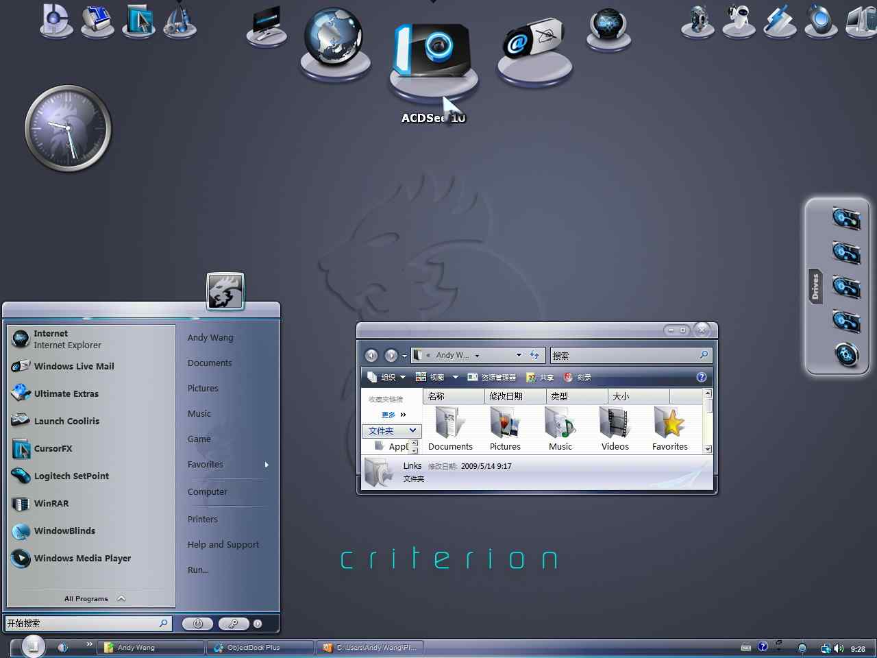The height and width of the screenshot is (658, 877).
Task: Click the Explorer search box
Action: [x=630, y=355]
